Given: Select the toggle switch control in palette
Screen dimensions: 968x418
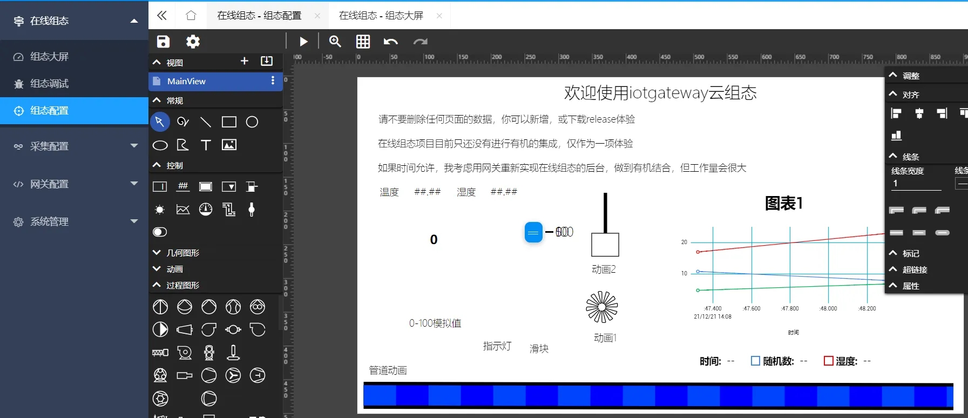Looking at the screenshot, I should click(160, 232).
